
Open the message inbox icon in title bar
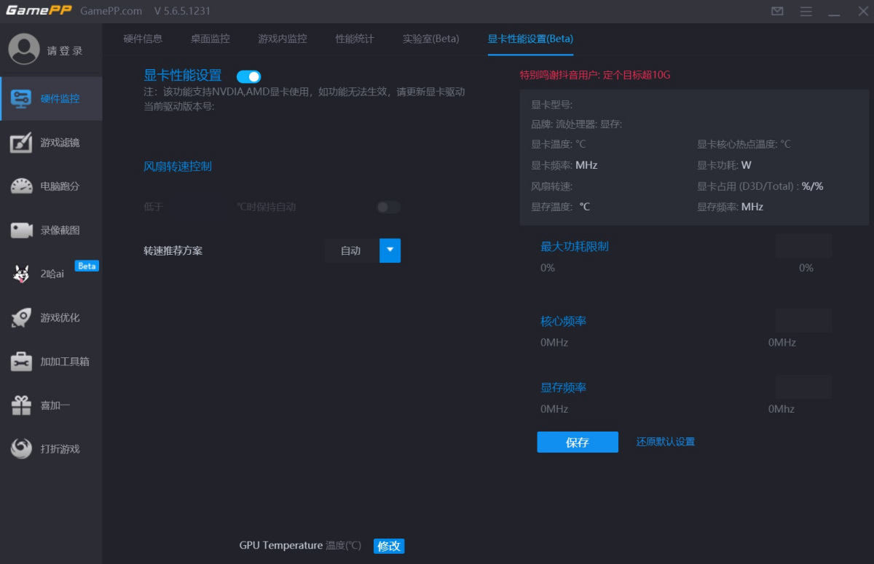point(776,11)
